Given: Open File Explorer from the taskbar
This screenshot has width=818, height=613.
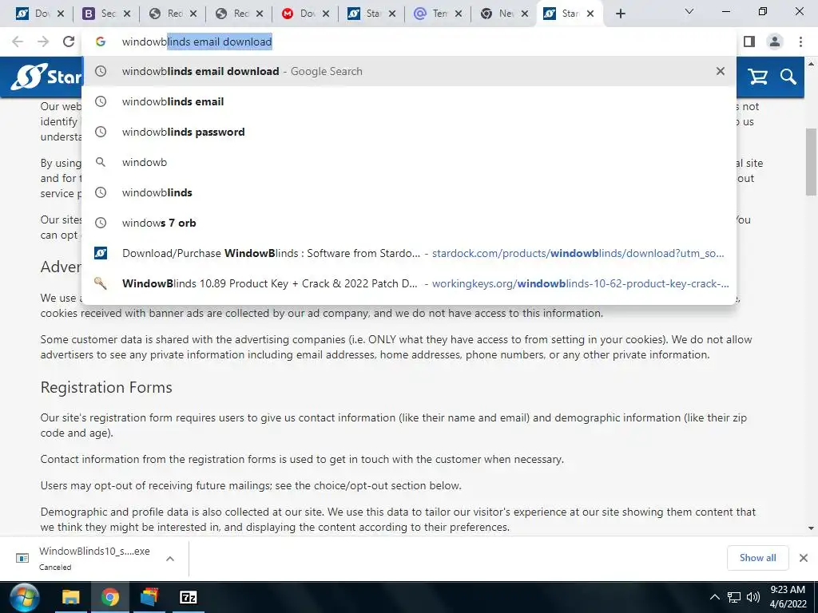Looking at the screenshot, I should click(70, 597).
